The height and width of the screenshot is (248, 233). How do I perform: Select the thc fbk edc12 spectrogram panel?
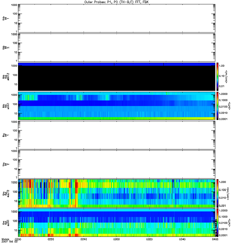click(116, 193)
